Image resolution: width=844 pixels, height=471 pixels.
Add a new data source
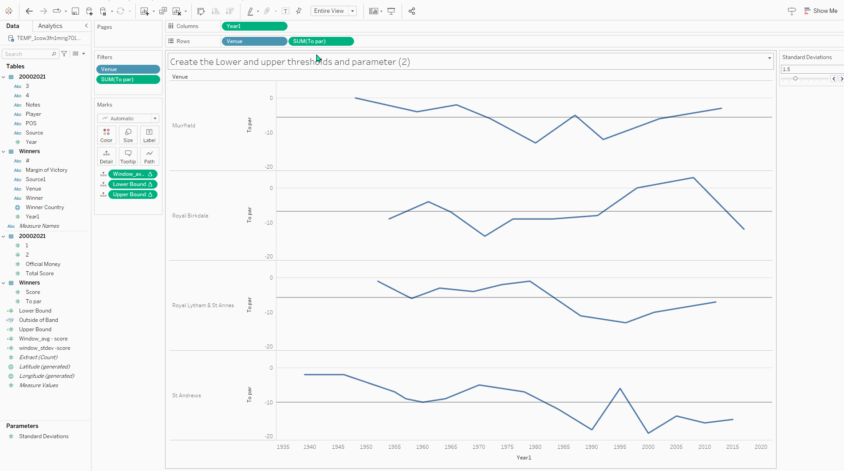[89, 11]
